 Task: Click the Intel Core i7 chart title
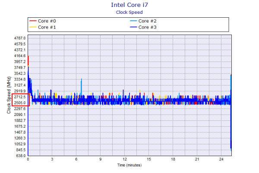(129, 5)
